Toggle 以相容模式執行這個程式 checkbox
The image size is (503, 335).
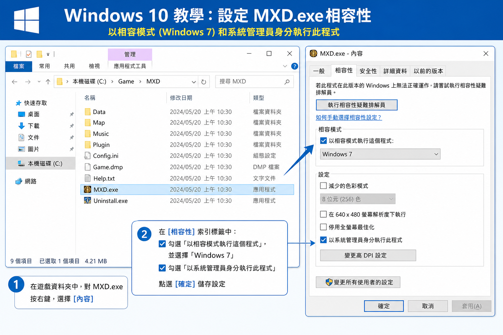coord(323,141)
